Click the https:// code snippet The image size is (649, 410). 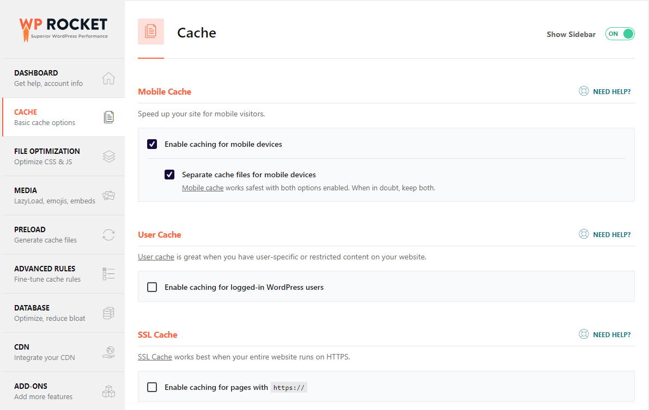(289, 387)
